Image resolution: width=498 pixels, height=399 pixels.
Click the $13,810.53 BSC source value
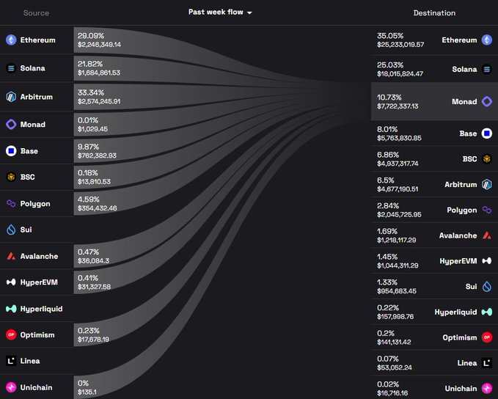coord(94,181)
